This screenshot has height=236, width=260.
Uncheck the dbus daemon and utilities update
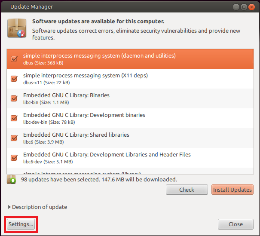14,59
